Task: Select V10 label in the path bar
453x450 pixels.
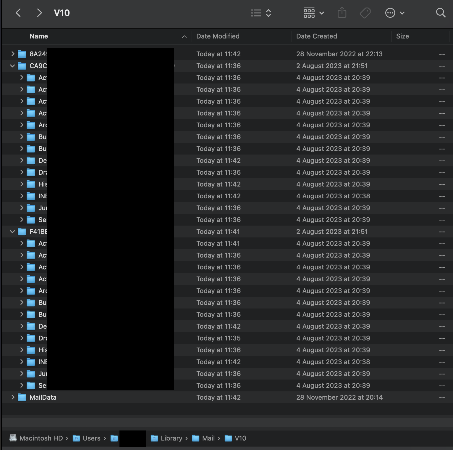Action: [240, 438]
